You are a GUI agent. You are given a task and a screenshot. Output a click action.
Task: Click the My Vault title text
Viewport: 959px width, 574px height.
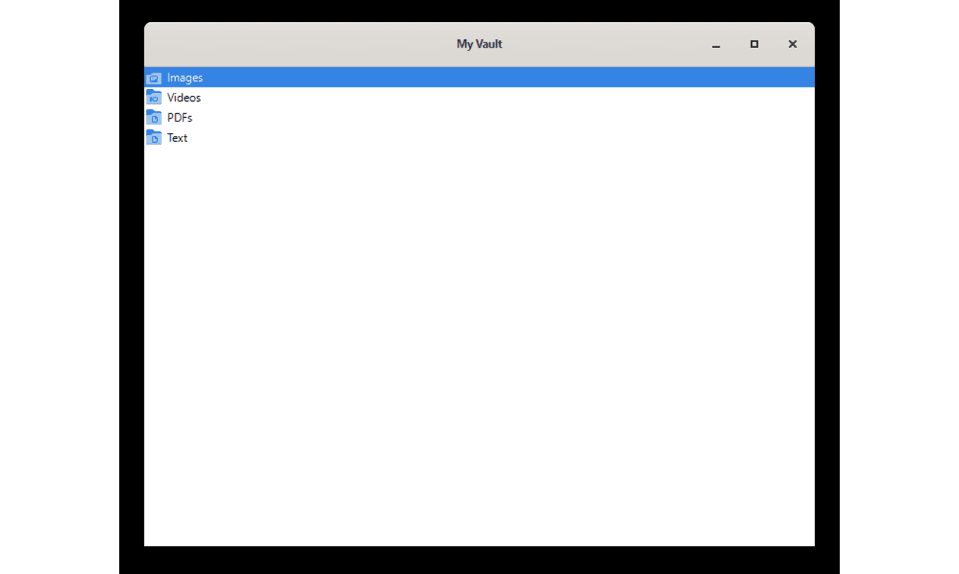[x=479, y=44]
